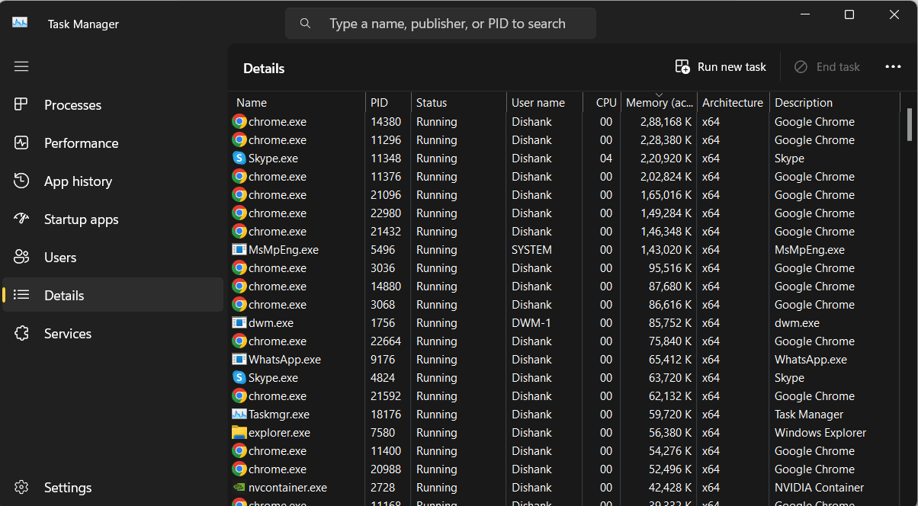Sort by the CPU column header

(x=605, y=103)
